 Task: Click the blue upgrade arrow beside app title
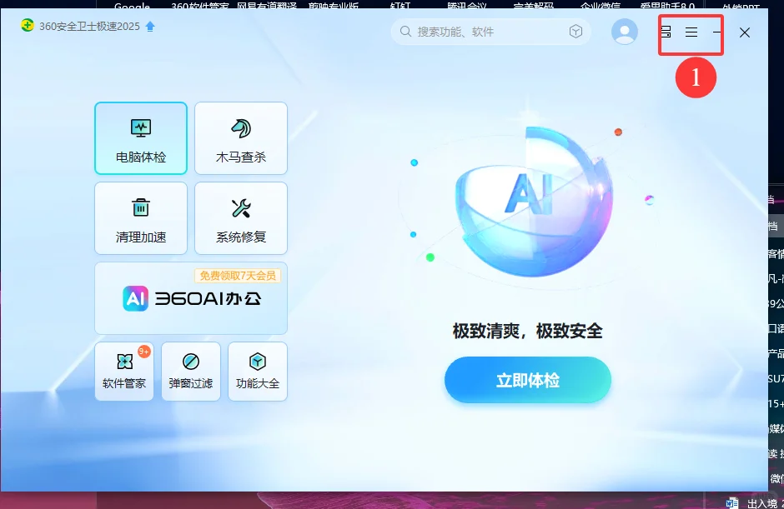pyautogui.click(x=149, y=26)
